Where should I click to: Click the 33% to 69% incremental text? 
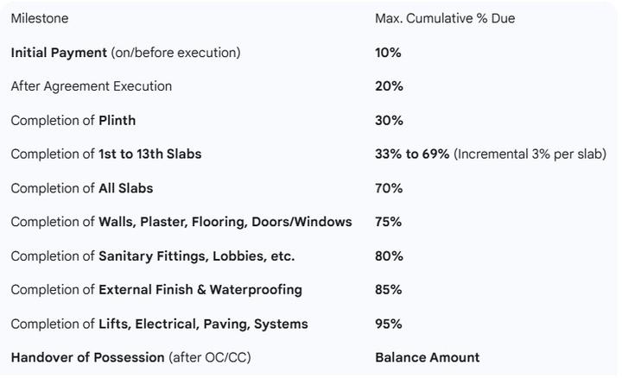(490, 154)
